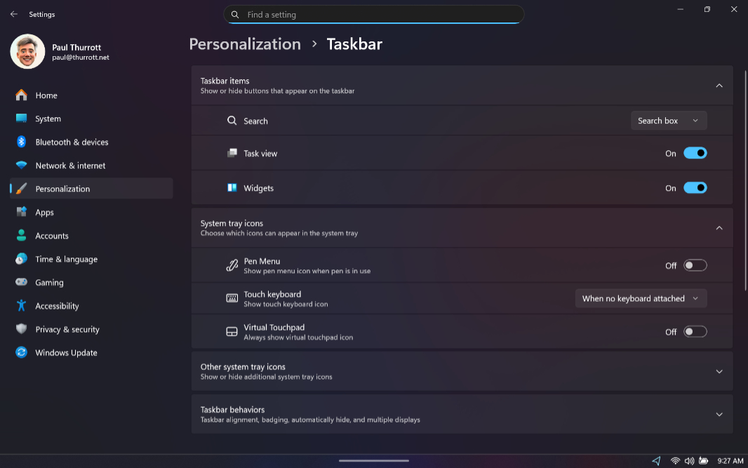Screen dimensions: 748x468
Task: Enable the Pen Menu toggle
Action: [695, 265]
